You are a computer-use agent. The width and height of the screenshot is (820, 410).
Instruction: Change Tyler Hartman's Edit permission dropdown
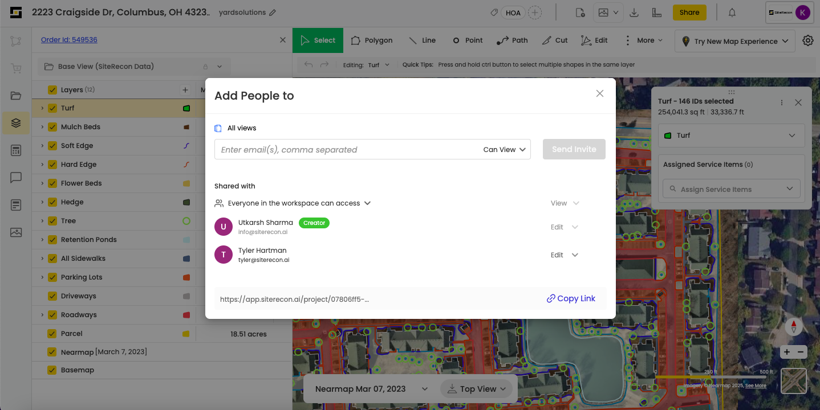tap(565, 255)
